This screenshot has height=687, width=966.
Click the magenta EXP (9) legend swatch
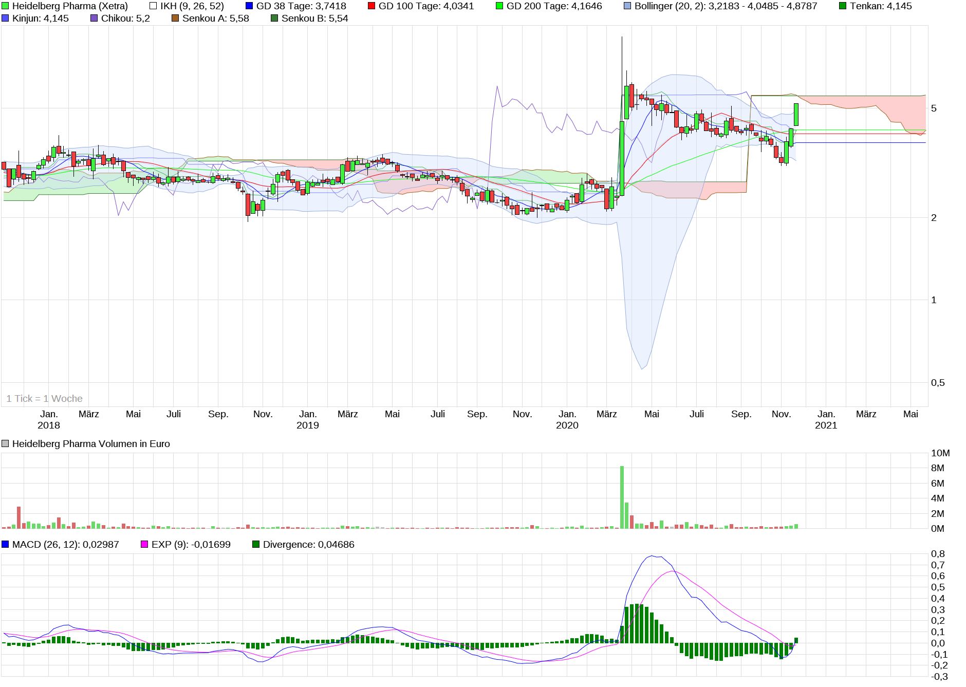coord(144,544)
